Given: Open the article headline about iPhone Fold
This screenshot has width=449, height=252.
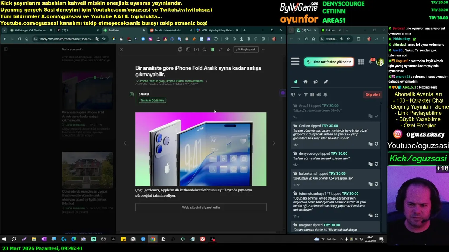Looking at the screenshot, I should point(198,71).
